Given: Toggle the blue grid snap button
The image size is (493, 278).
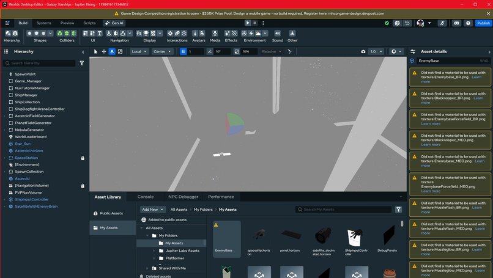Looking at the screenshot, I should [183, 51].
